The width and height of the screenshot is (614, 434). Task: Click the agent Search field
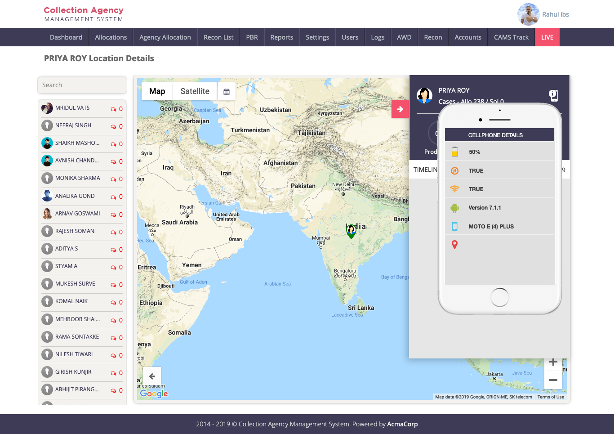click(x=82, y=85)
